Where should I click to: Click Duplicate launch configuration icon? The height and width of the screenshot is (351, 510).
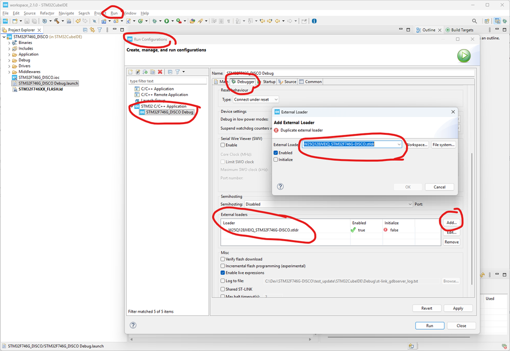pos(153,72)
